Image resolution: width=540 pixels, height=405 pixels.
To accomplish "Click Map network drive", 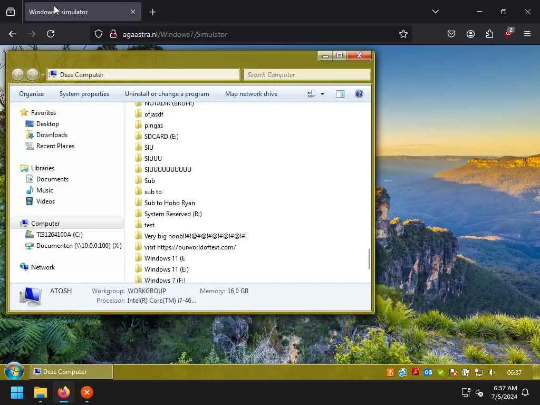I will coord(251,94).
